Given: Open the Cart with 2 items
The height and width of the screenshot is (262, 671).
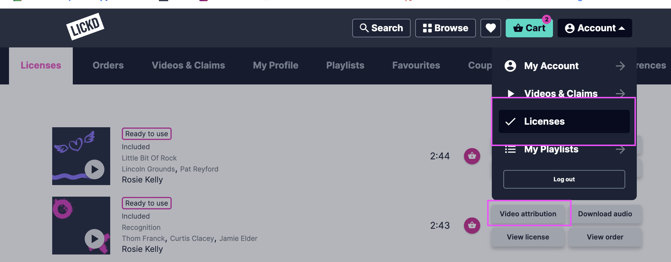Looking at the screenshot, I should coord(529,28).
